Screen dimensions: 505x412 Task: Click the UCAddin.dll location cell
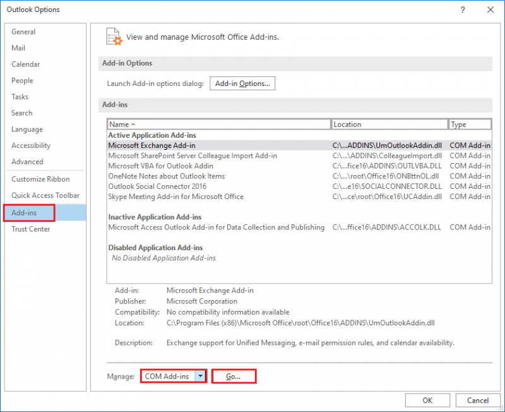coord(387,197)
